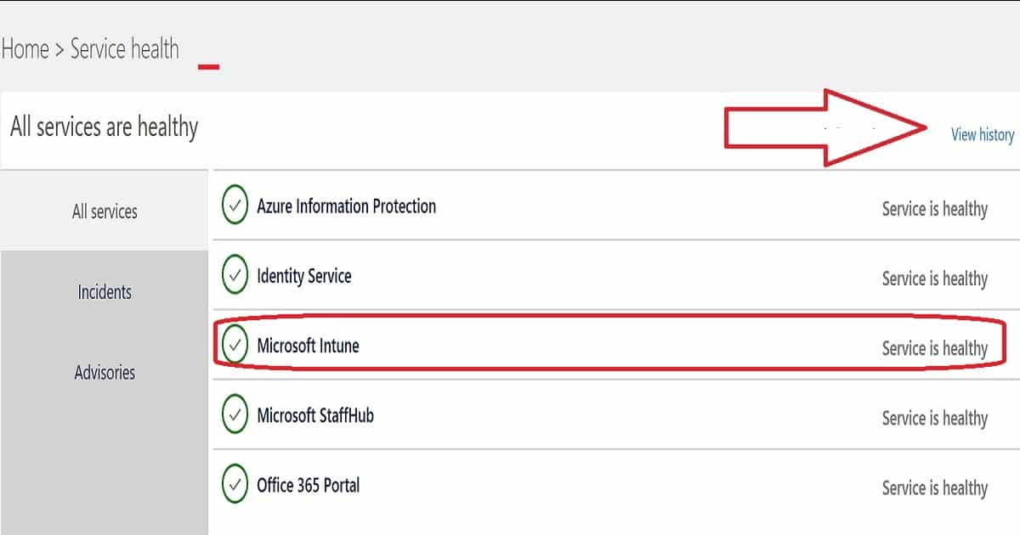The width and height of the screenshot is (1020, 535).
Task: Switch to Incidents tab
Action: [x=105, y=292]
